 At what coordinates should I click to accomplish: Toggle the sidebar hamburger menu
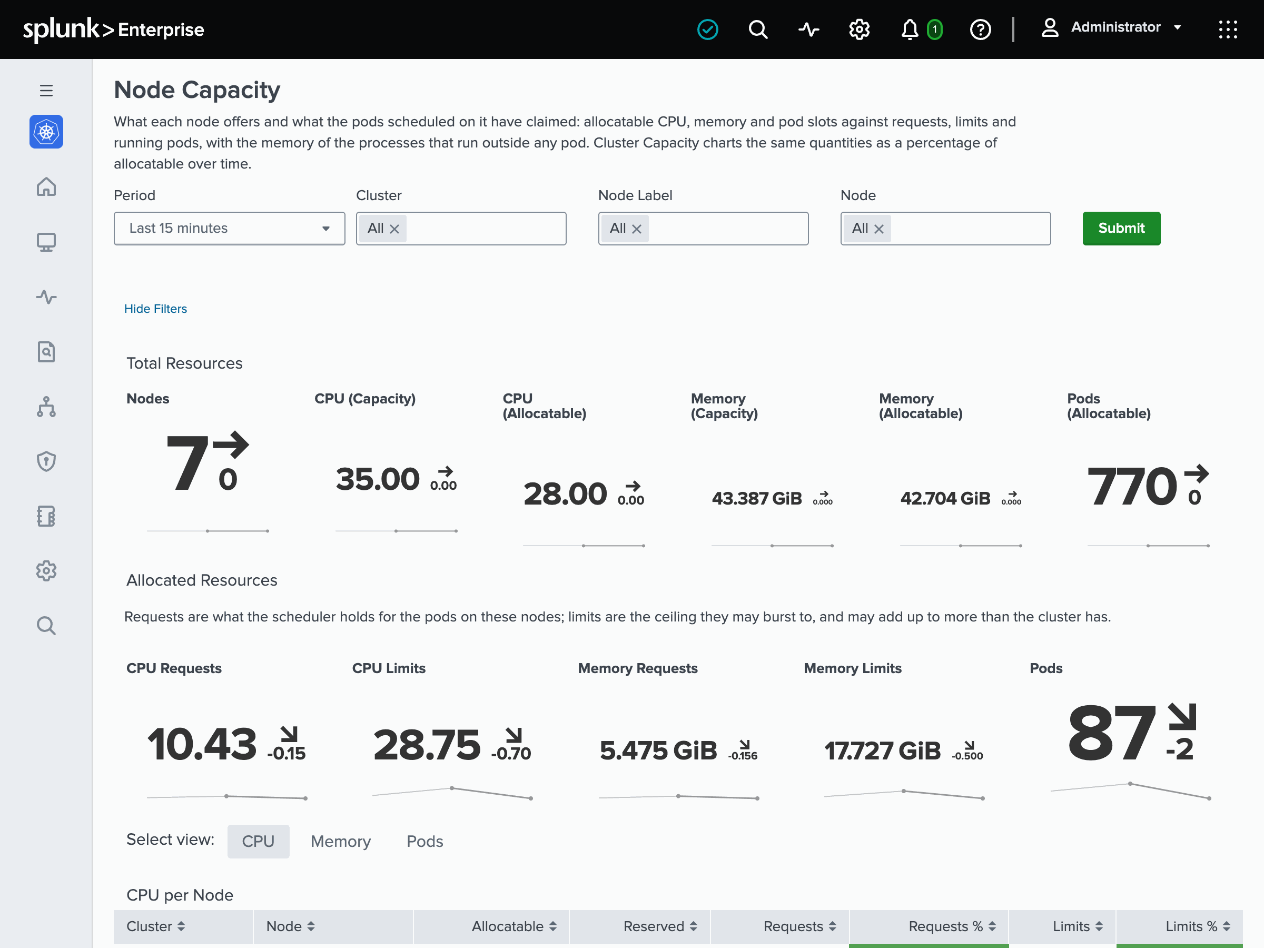point(46,90)
